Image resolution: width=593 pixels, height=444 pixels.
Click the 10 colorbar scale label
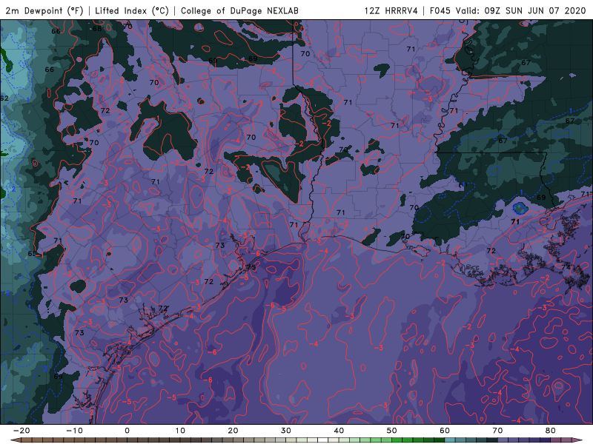pos(180,431)
